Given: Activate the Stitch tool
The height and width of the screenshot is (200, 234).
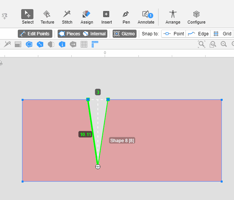Looking at the screenshot, I should point(67,17).
